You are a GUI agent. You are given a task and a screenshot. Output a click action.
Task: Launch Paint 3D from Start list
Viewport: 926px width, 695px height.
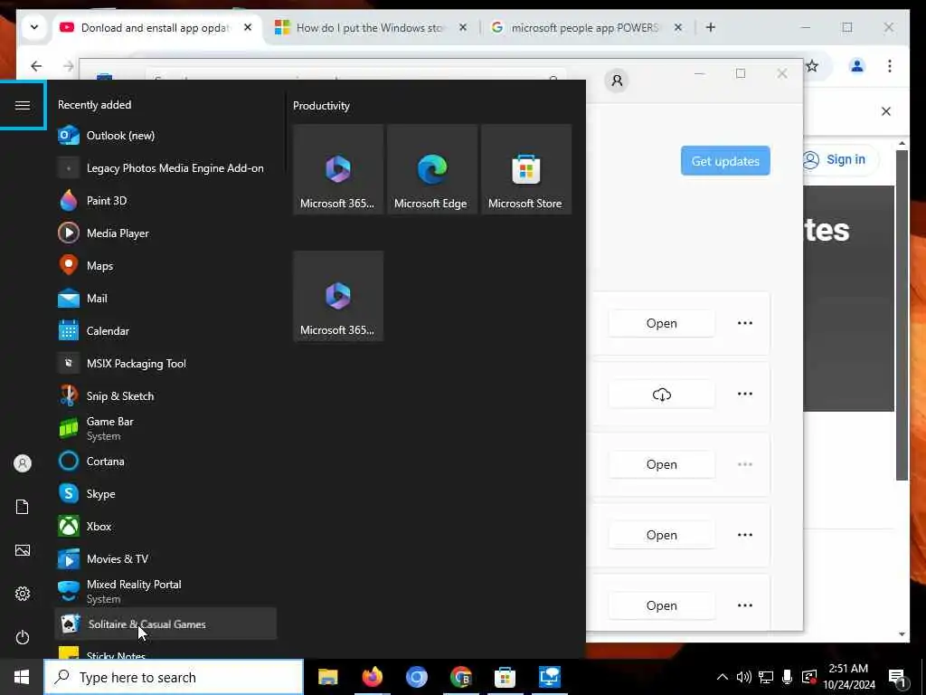(x=165, y=200)
